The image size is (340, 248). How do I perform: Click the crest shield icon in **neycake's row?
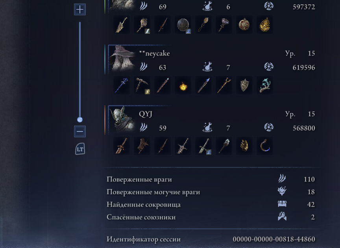click(x=244, y=85)
